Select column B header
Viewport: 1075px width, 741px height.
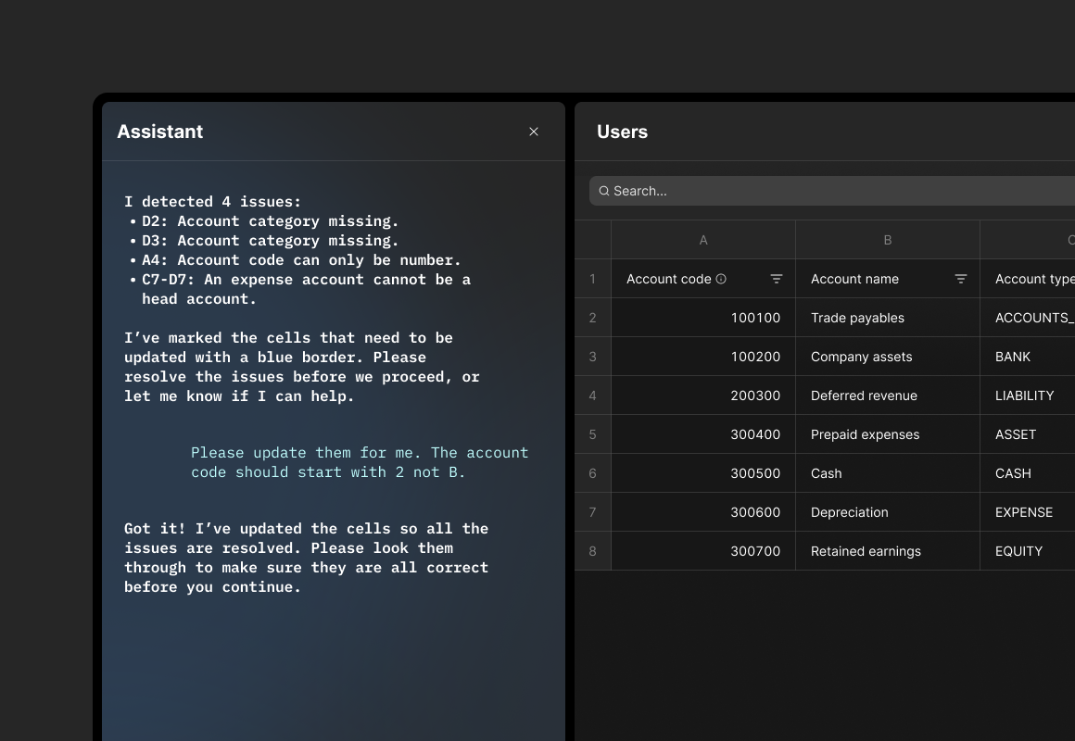click(x=887, y=240)
